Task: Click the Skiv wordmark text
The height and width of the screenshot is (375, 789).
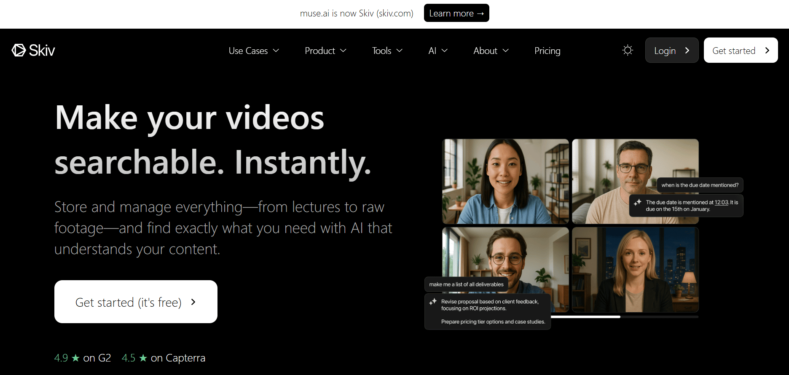Action: (x=42, y=51)
